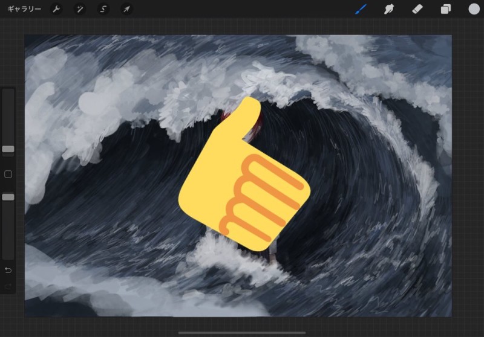Click the brush size slider handle
The width and height of the screenshot is (484, 337).
click(x=8, y=149)
